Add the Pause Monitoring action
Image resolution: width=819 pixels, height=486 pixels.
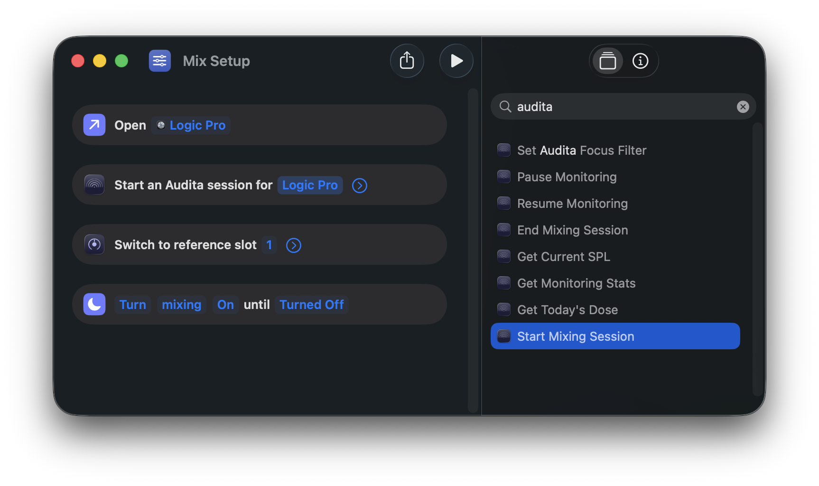[x=615, y=177]
